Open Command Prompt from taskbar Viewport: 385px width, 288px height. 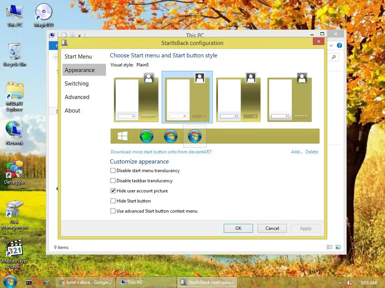29,283
